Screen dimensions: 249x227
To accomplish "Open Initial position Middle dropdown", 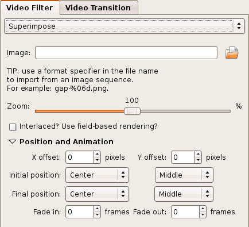I will pos(184,175).
